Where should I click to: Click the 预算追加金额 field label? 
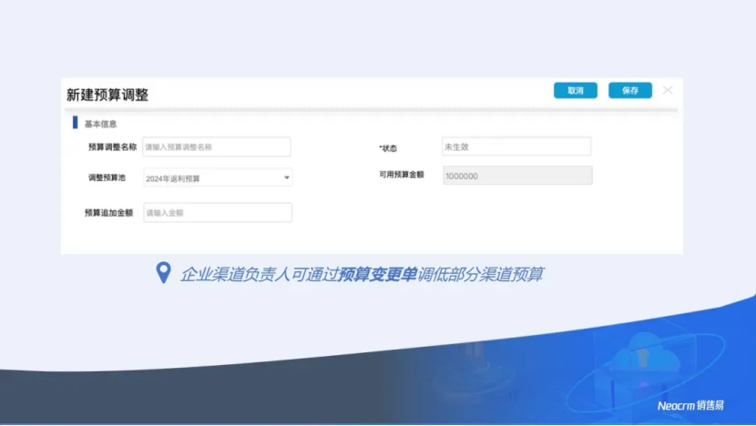click(109, 213)
